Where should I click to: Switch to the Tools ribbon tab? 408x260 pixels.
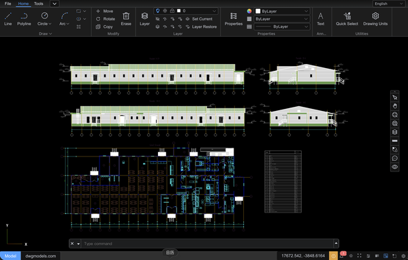pos(39,3)
